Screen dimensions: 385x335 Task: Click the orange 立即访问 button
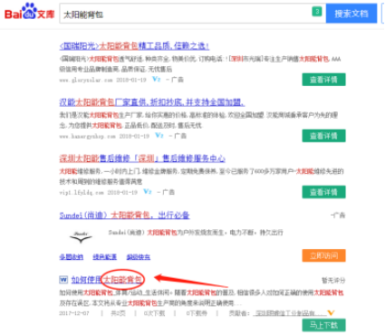pos(323,255)
